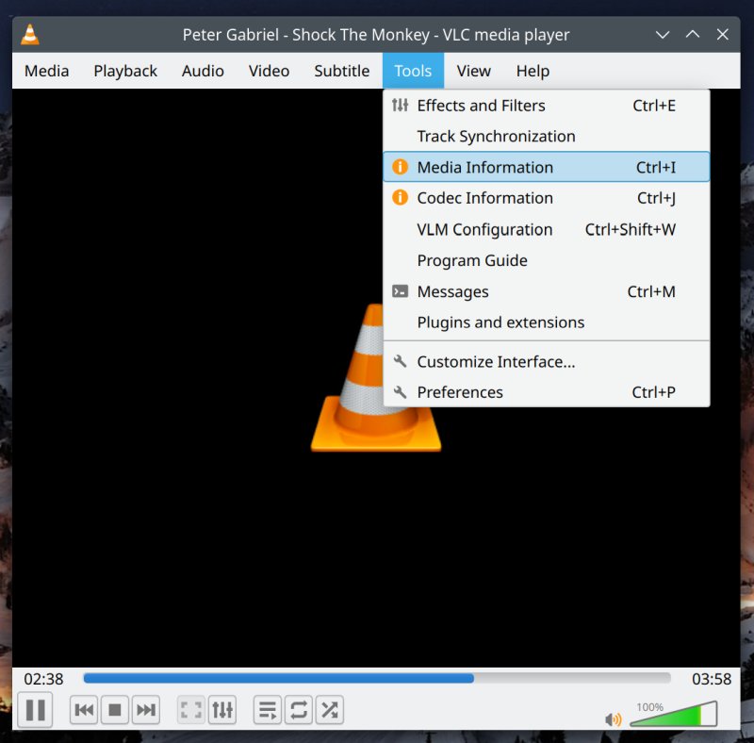Choose Effects and Filters entry
Viewport: 754px width, 743px height.
[x=481, y=106]
